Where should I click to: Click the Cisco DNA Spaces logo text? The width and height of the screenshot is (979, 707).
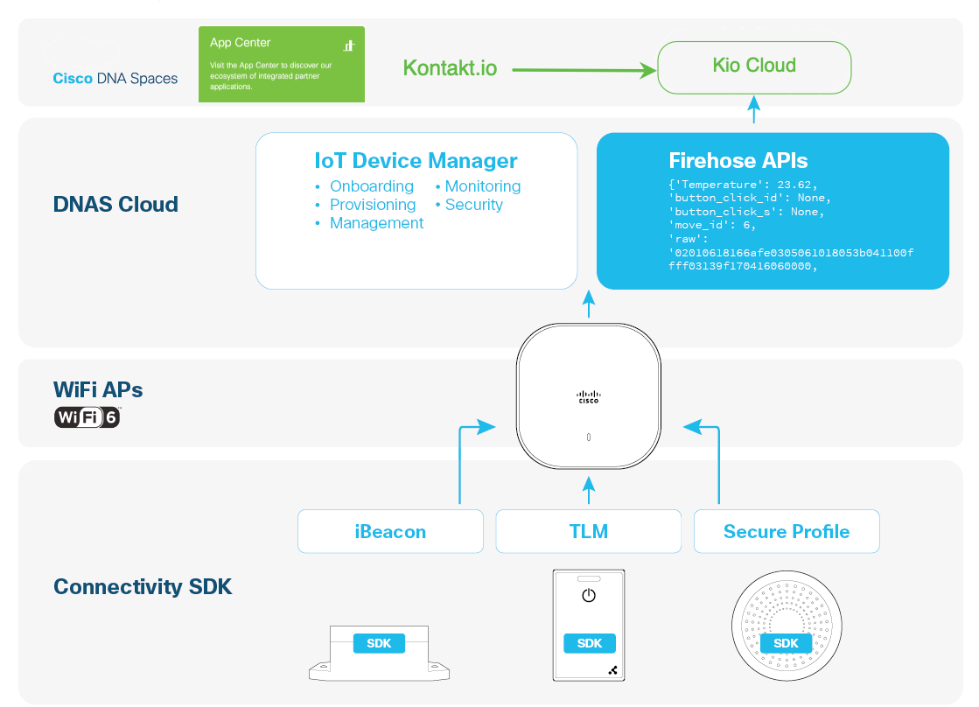tap(115, 78)
